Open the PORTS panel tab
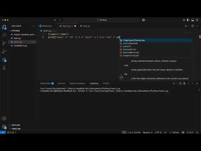 pos(106,83)
